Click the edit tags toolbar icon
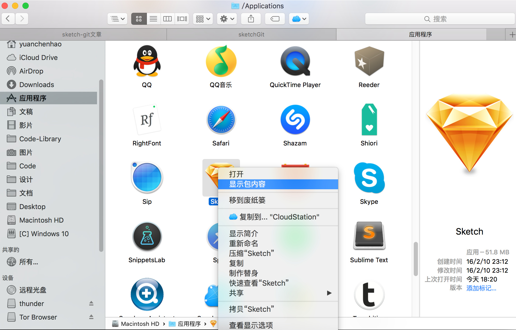This screenshot has width=516, height=330. tap(275, 19)
